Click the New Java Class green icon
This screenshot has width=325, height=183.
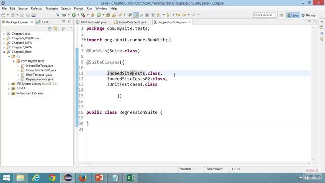tap(99, 15)
